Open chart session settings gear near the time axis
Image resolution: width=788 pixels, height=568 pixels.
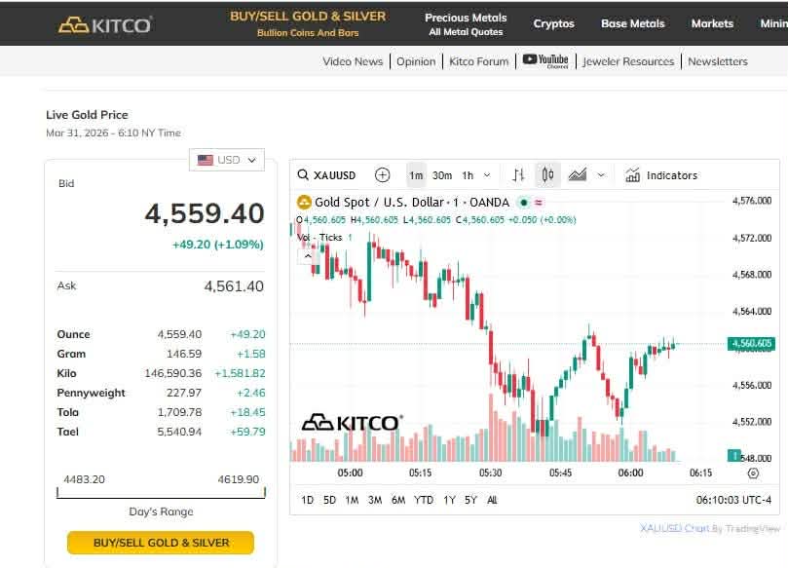[x=750, y=474]
